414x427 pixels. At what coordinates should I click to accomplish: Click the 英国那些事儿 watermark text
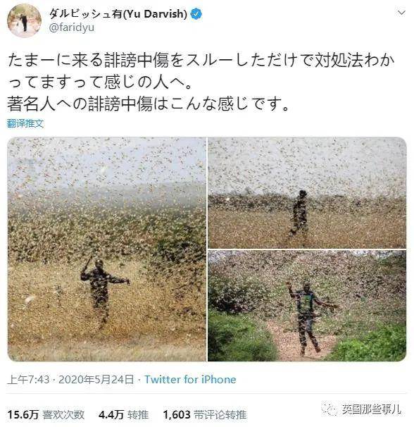pyautogui.click(x=371, y=409)
